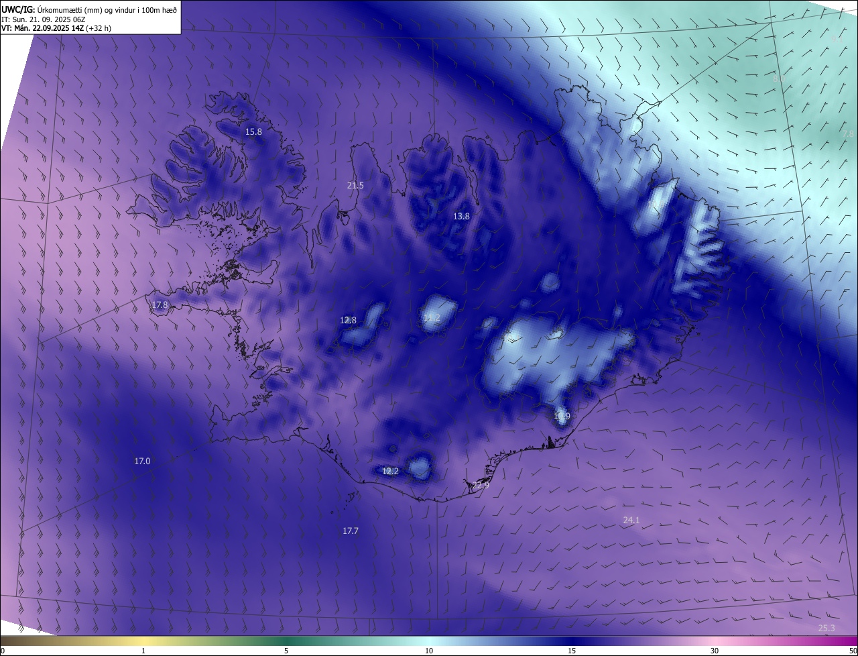858x656 pixels.
Task: Click the 24.1 value over the southeast ocean
Action: coord(631,521)
